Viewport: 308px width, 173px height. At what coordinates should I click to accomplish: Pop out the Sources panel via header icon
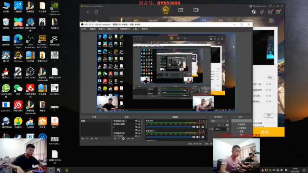coord(142,117)
